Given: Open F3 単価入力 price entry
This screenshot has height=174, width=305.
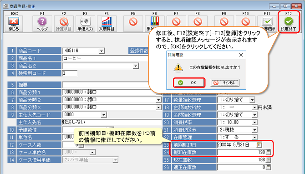Looking at the screenshot, I should pos(85,24).
